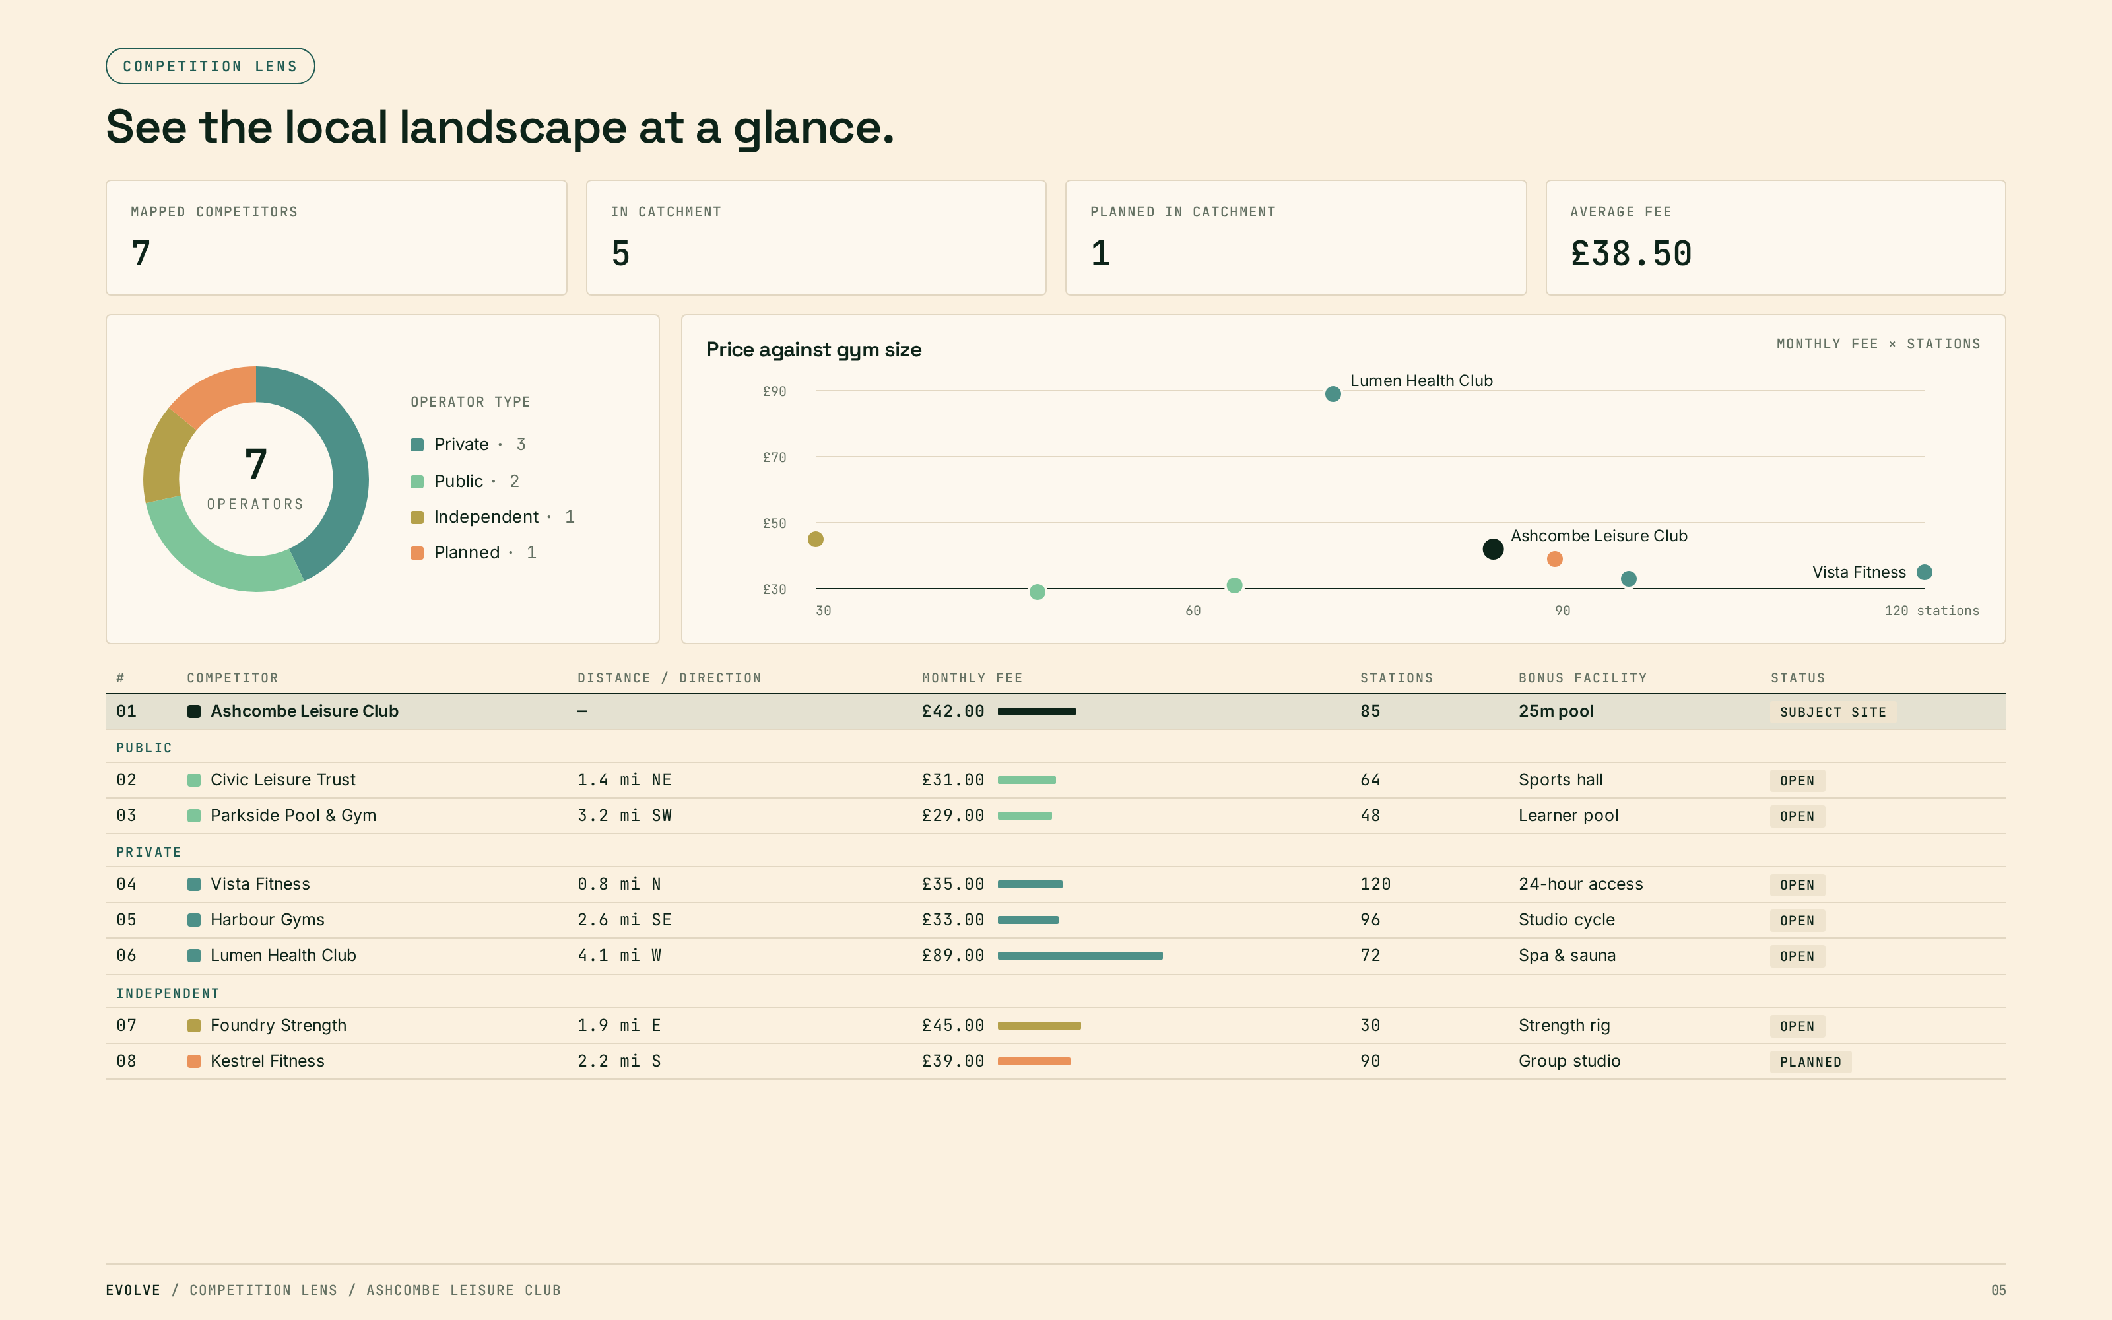Click the Subject Site status badge

(x=1833, y=711)
